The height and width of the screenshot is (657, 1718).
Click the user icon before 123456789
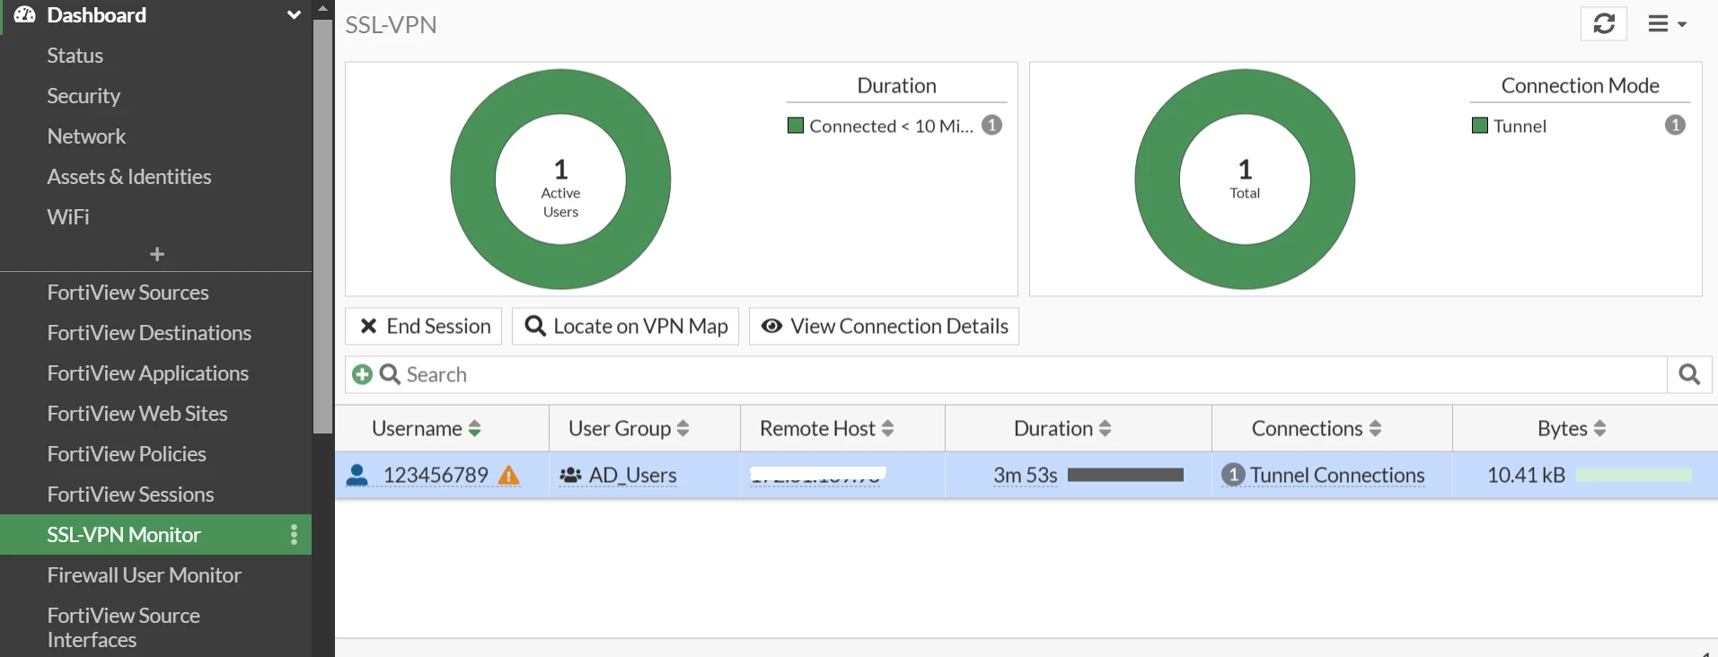click(x=357, y=475)
